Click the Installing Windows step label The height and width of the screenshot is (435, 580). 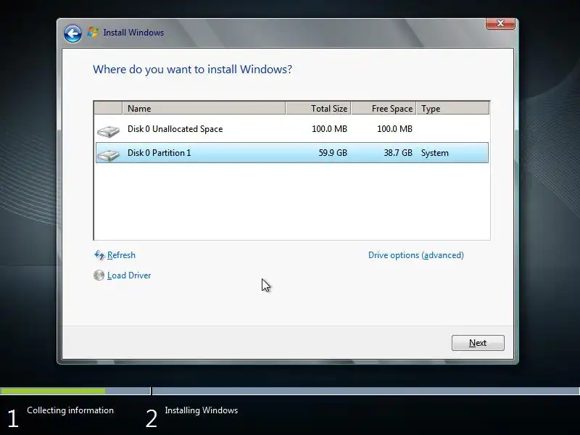[x=202, y=410]
